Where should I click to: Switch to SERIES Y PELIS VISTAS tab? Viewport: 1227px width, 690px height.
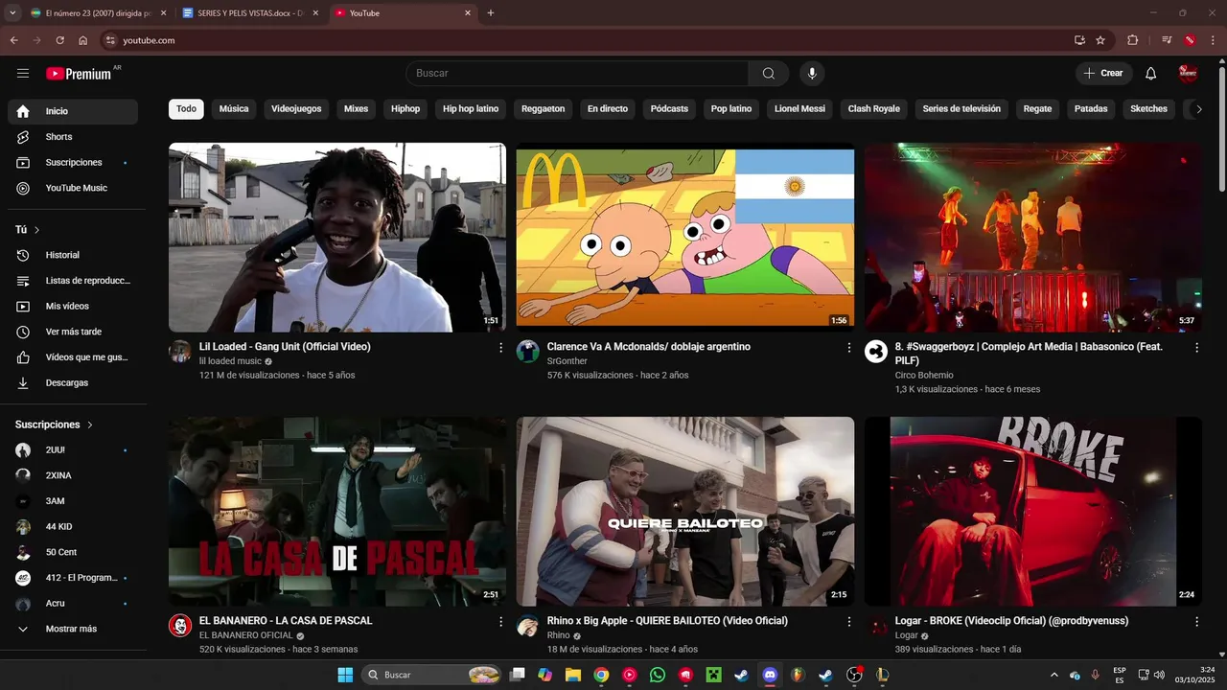[x=251, y=13]
